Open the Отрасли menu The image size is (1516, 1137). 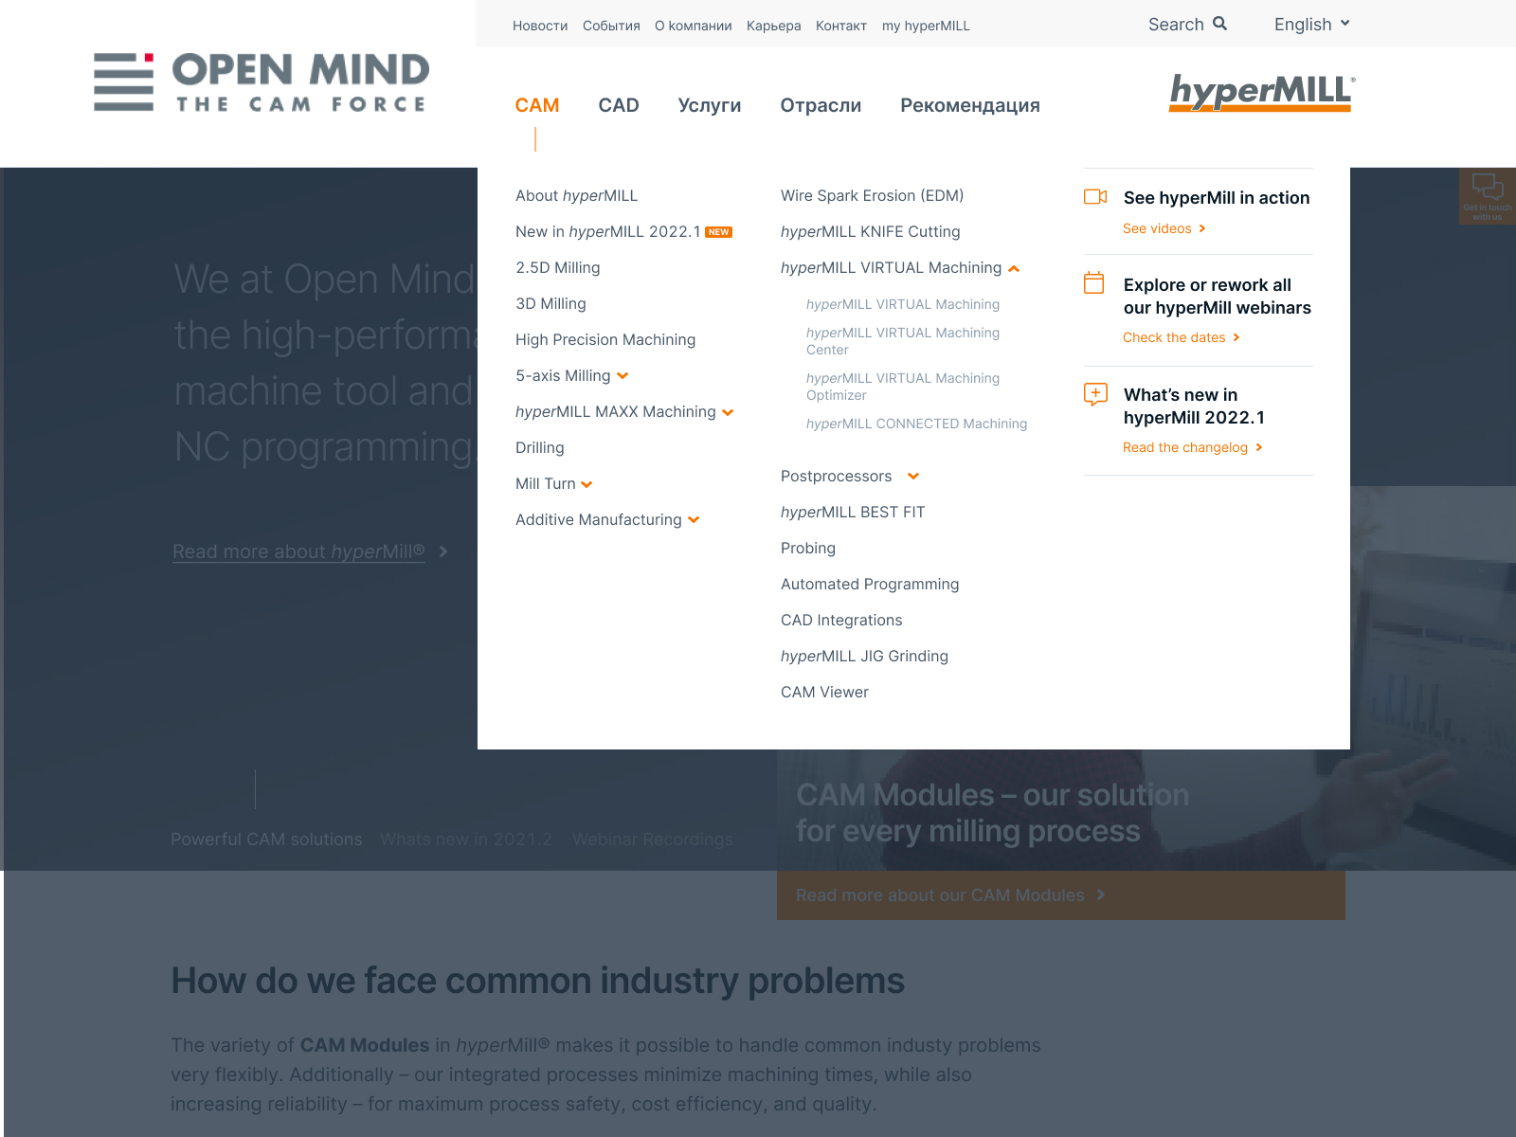coord(821,105)
